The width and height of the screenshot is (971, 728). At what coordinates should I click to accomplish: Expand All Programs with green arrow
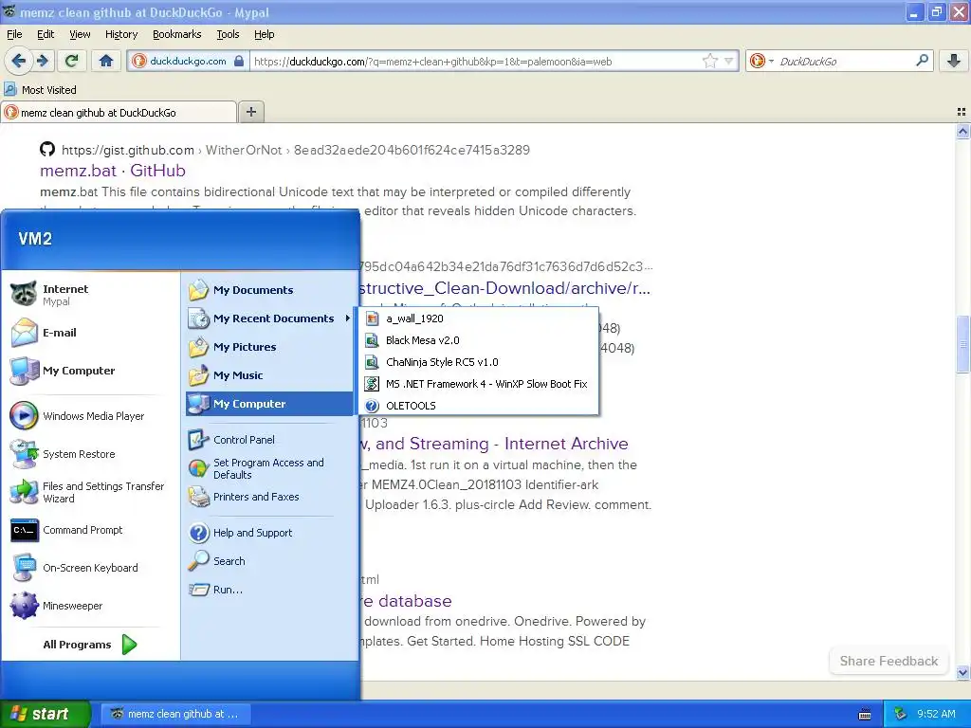click(x=129, y=645)
